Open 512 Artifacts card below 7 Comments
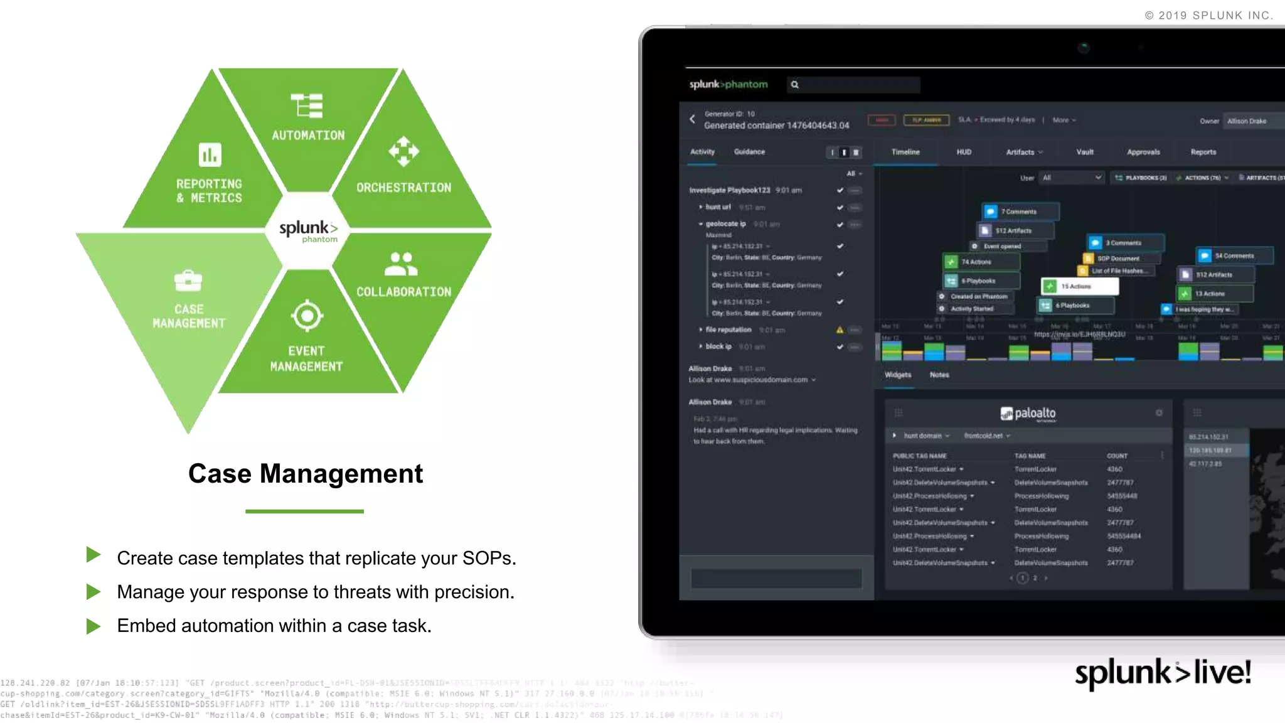1285x723 pixels. [1015, 230]
